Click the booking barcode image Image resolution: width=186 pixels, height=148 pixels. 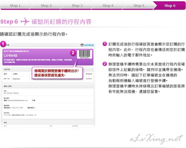(85, 54)
